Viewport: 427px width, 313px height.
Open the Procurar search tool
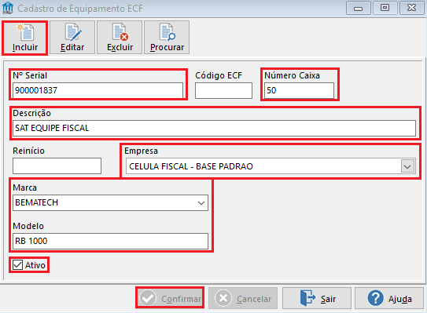pyautogui.click(x=167, y=38)
